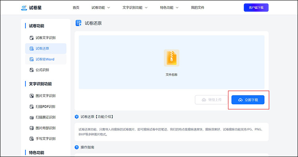Select 手写文字识别 in the sidebar

(x=46, y=139)
